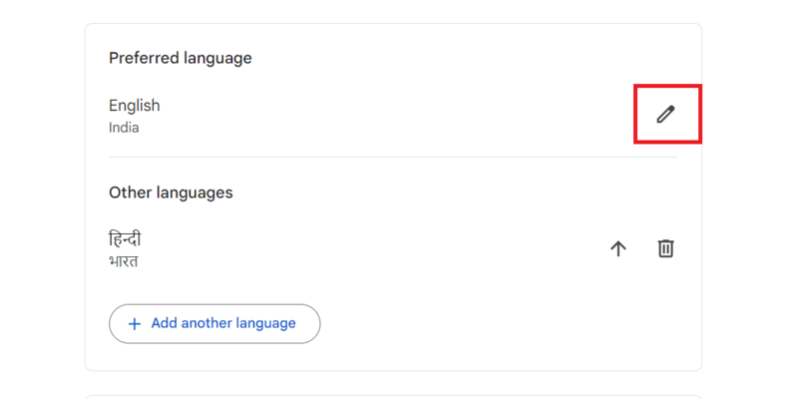Select the English language name
798x399 pixels.
[x=134, y=106]
